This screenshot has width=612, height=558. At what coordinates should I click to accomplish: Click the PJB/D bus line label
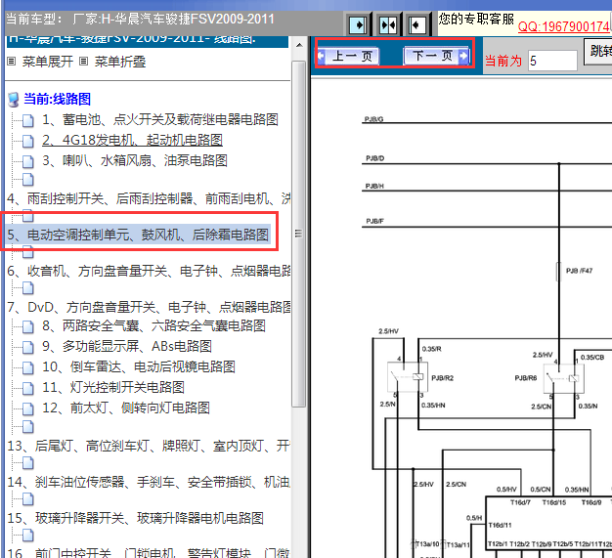point(375,158)
